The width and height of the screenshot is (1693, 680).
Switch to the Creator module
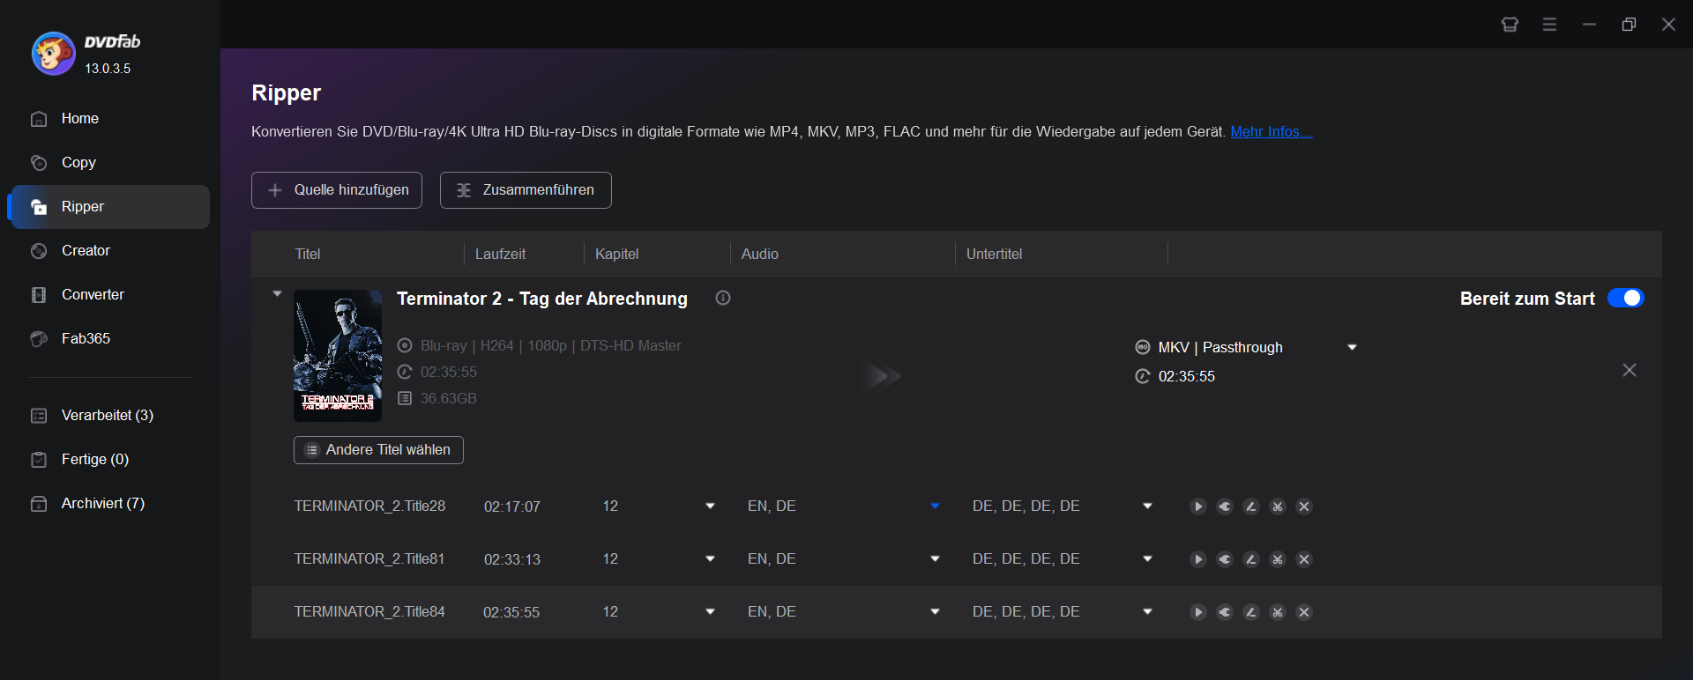109,251
